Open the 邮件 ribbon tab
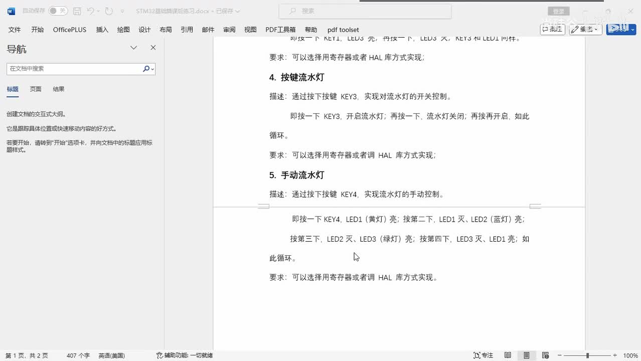 (208, 30)
